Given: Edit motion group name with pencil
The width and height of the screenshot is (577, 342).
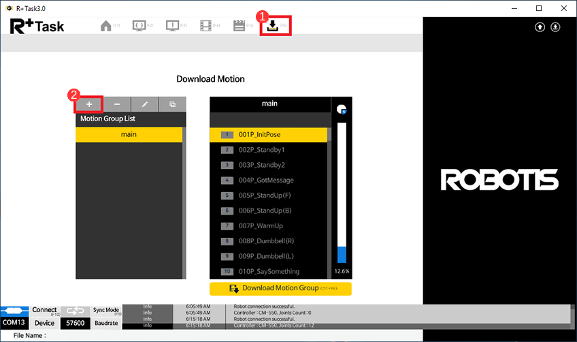Looking at the screenshot, I should (145, 104).
